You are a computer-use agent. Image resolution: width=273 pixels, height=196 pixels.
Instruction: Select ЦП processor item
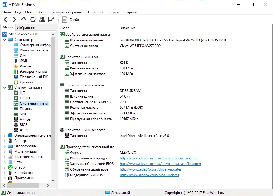(x=19, y=93)
